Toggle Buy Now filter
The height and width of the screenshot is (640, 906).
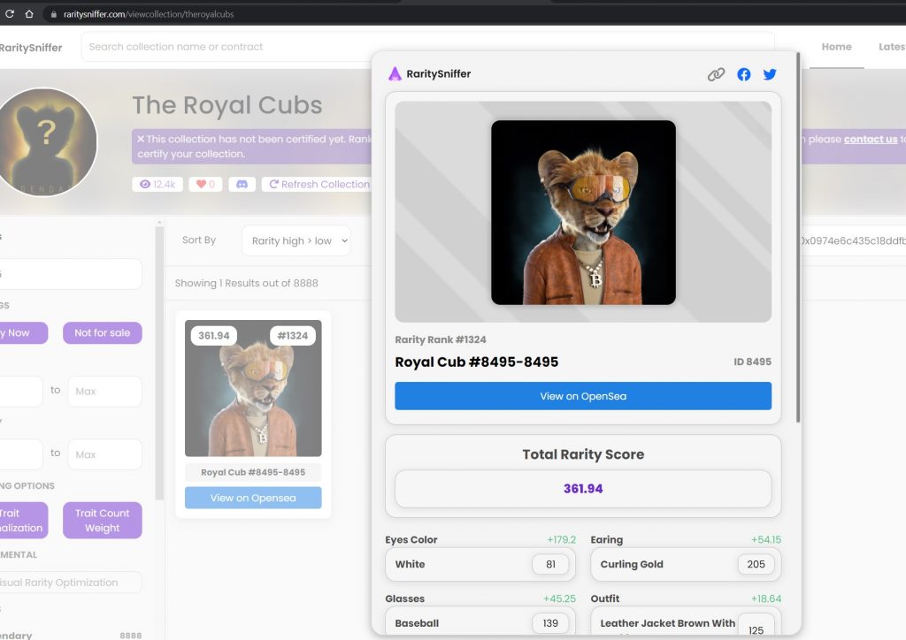[x=23, y=333]
